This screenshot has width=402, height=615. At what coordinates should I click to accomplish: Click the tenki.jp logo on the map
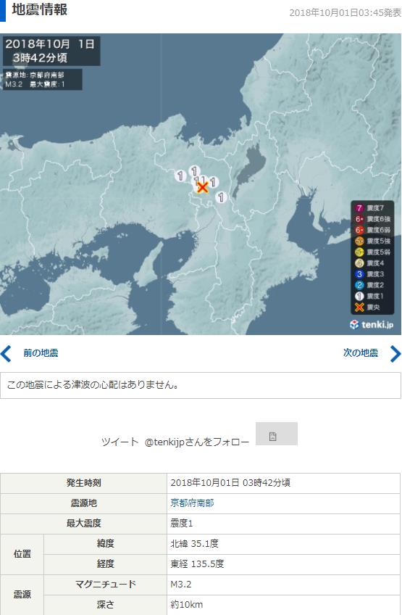click(x=372, y=324)
